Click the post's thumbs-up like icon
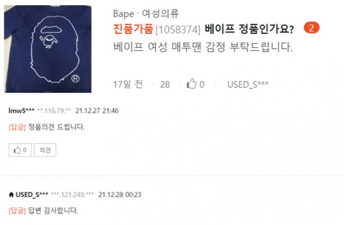Screen dimensions: 344x225 pyautogui.click(x=192, y=84)
